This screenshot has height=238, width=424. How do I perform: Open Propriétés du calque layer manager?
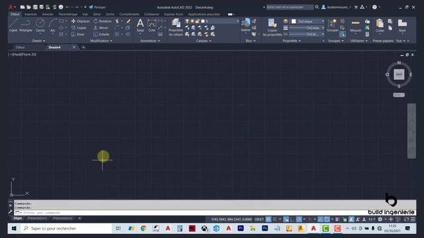176,27
